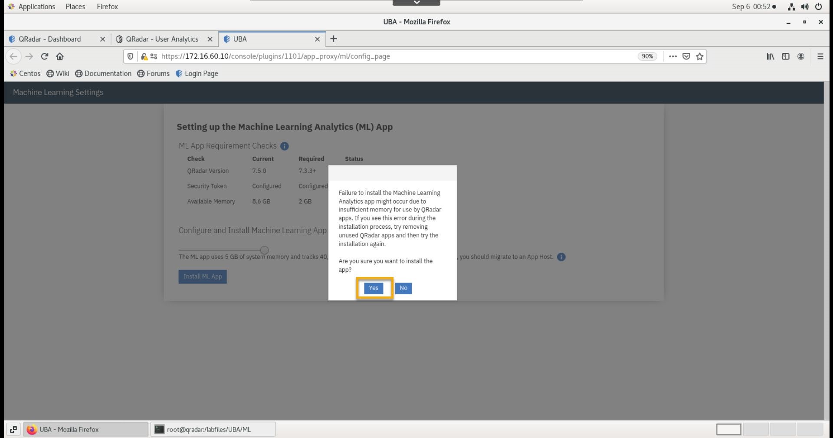Open the network status icon

791,7
